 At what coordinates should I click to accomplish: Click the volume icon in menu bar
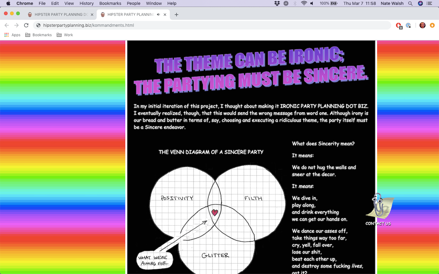tap(312, 3)
